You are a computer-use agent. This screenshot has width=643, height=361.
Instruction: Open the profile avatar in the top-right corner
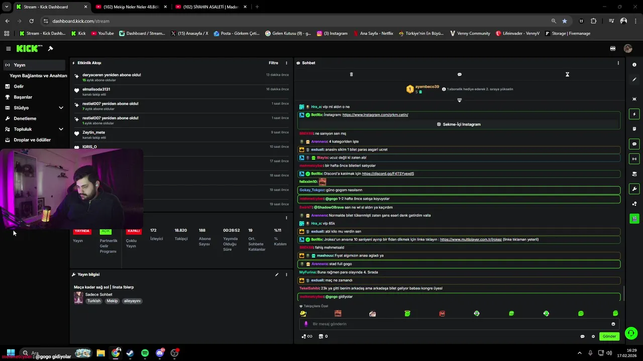coord(628,49)
